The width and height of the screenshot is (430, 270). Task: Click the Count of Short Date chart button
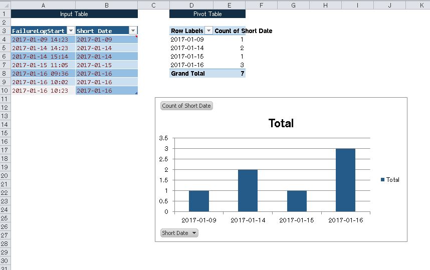click(x=186, y=106)
